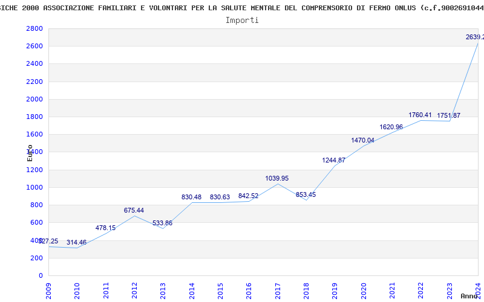Click the x-axis year label 2015
This screenshot has height=302, width=484.
tap(220, 291)
